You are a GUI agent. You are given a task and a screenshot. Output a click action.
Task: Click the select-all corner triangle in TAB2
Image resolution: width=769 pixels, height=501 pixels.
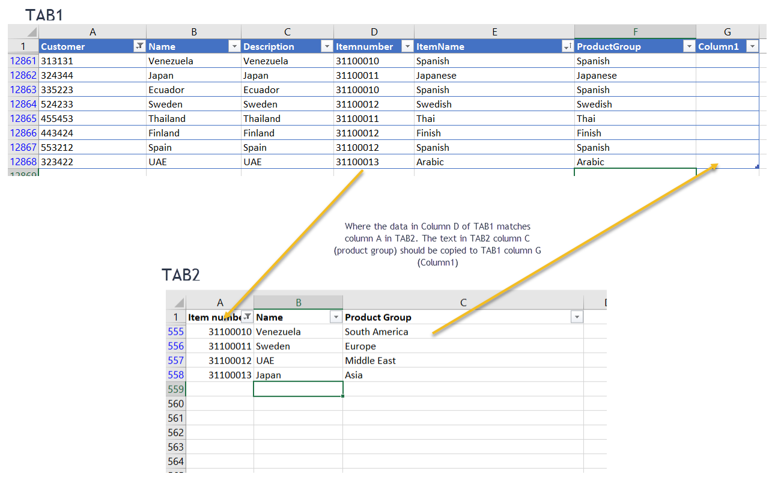click(x=179, y=303)
